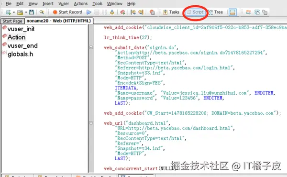This screenshot has width=287, height=177.
Task: Open the Tools menu
Action: [98, 4]
